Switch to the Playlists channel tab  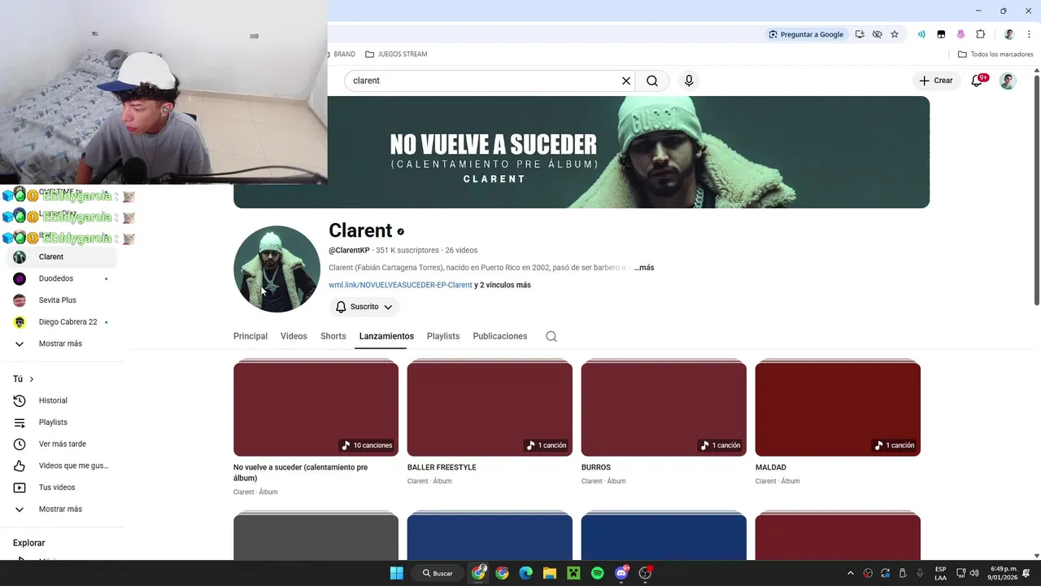click(443, 336)
